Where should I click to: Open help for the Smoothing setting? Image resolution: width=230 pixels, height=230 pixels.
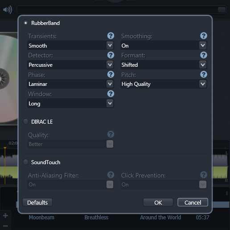204,36
